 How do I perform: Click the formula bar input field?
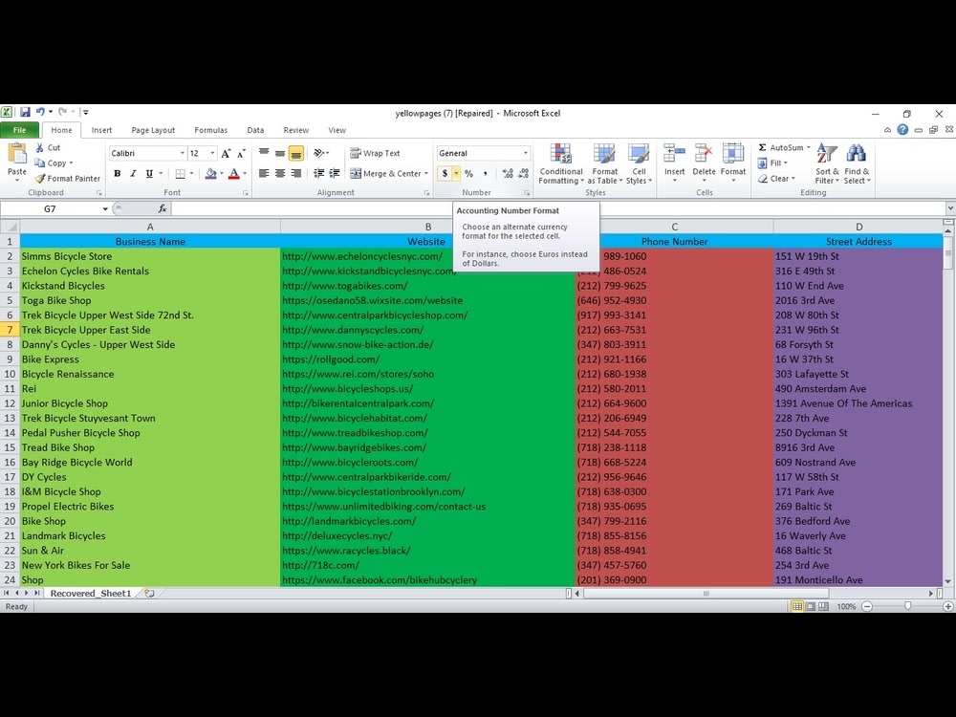[556, 208]
